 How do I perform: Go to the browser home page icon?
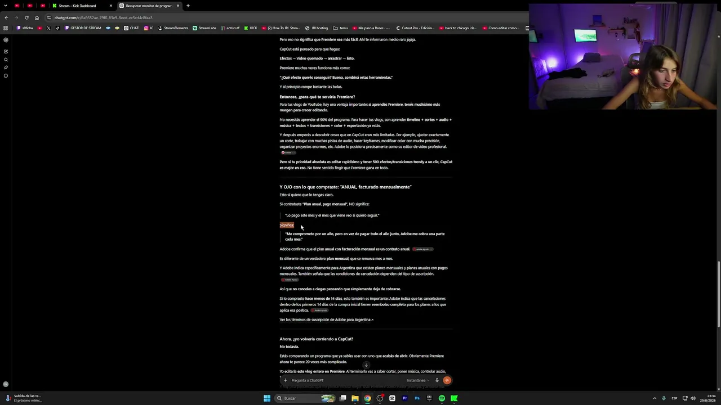[37, 17]
